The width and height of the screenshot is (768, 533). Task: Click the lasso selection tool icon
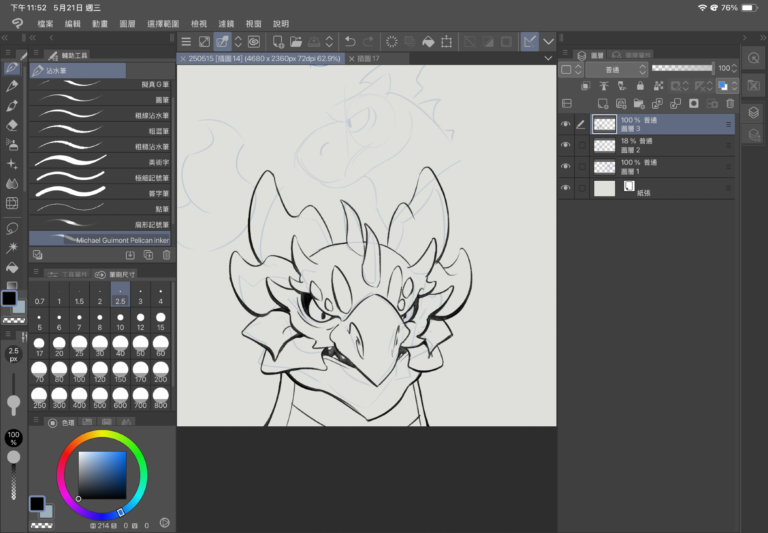coord(12,228)
